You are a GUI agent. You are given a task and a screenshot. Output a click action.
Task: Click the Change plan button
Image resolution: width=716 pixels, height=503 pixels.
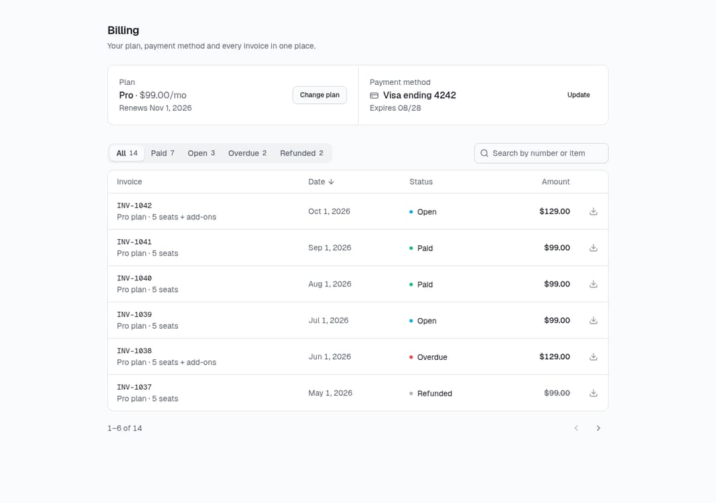(320, 95)
